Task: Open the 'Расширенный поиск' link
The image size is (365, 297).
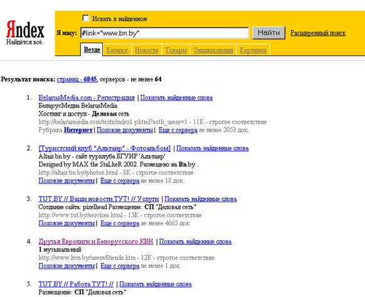Action: 318,33
